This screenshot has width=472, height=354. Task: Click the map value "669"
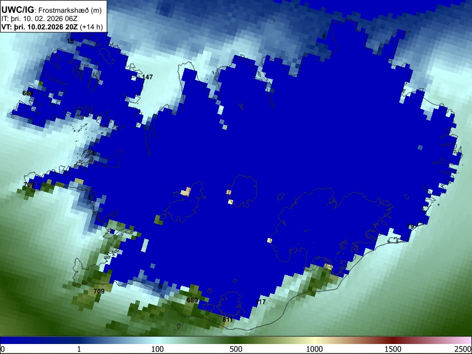pyautogui.click(x=28, y=93)
